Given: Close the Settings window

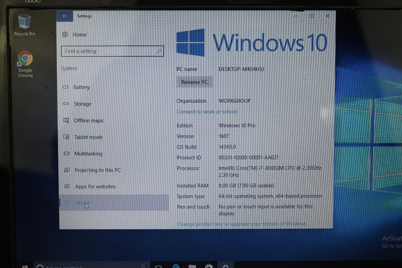Looking at the screenshot, I should pyautogui.click(x=327, y=16).
